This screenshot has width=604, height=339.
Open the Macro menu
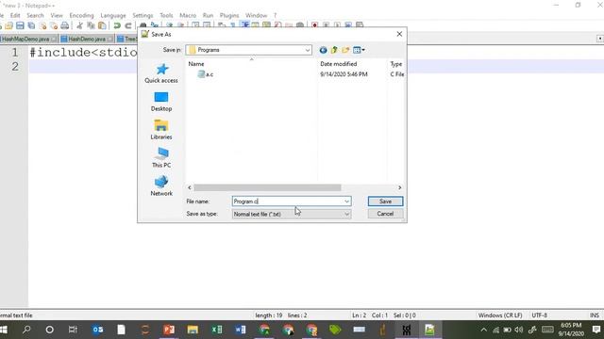click(188, 15)
